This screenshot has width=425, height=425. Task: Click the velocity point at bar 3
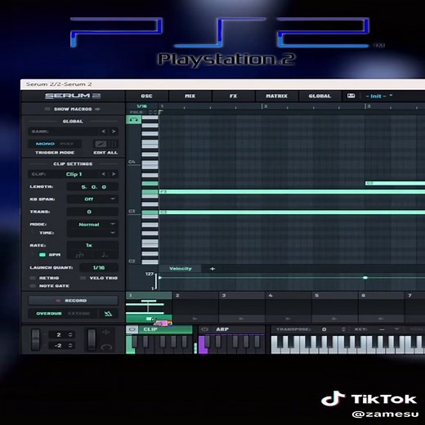365,278
